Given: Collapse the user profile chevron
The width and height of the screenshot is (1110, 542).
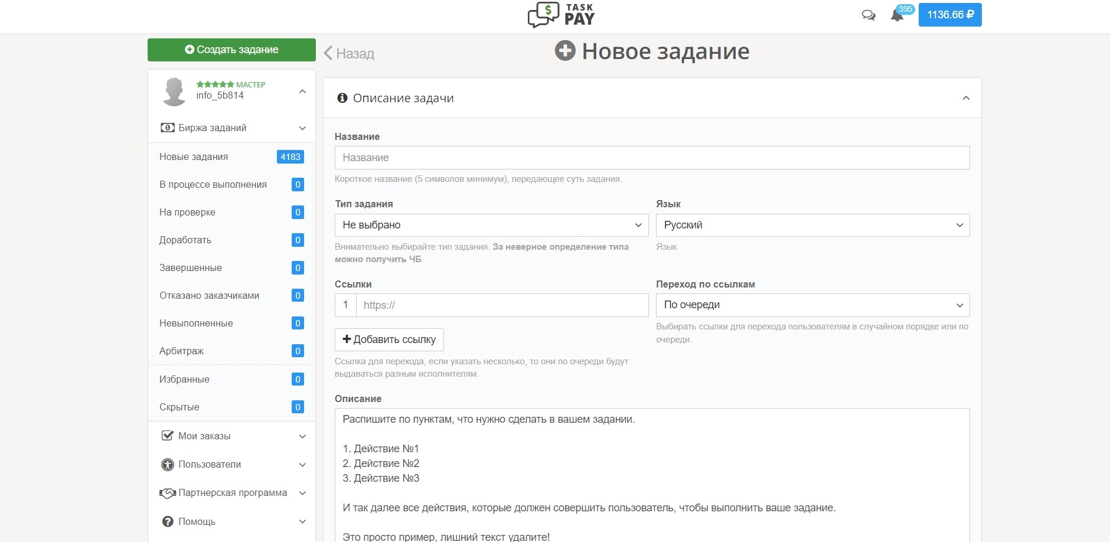Looking at the screenshot, I should (302, 92).
